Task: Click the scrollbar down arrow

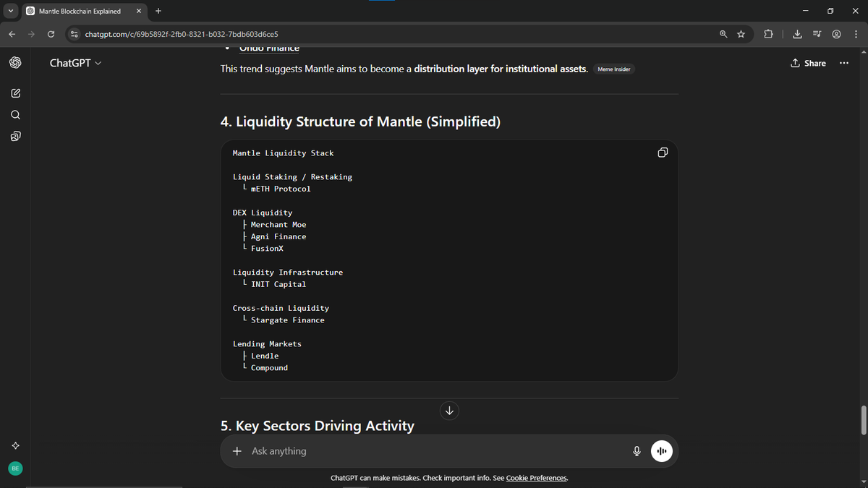Action: coord(863,482)
